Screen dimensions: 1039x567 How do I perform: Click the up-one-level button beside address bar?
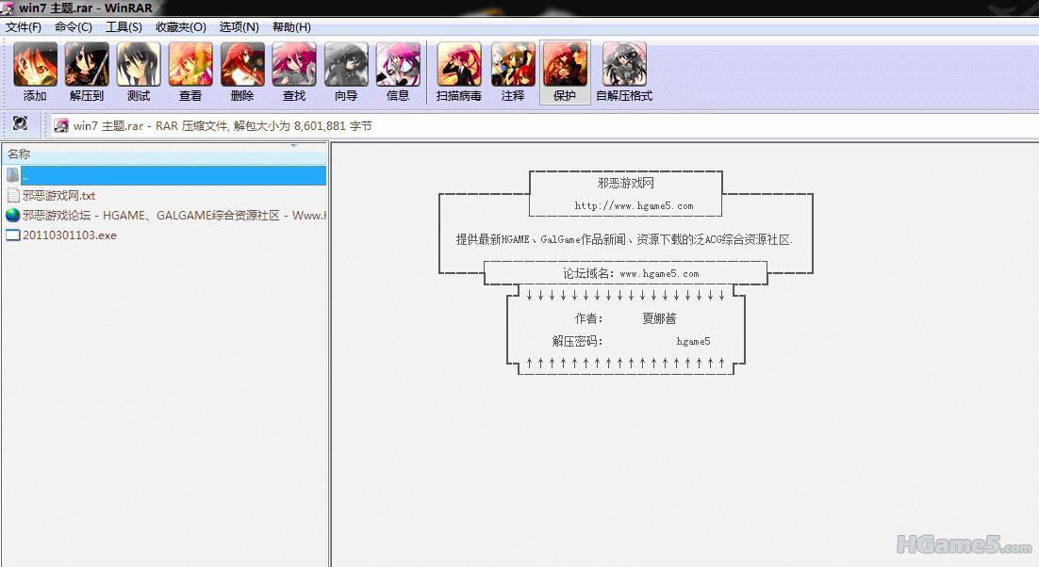click(x=20, y=124)
